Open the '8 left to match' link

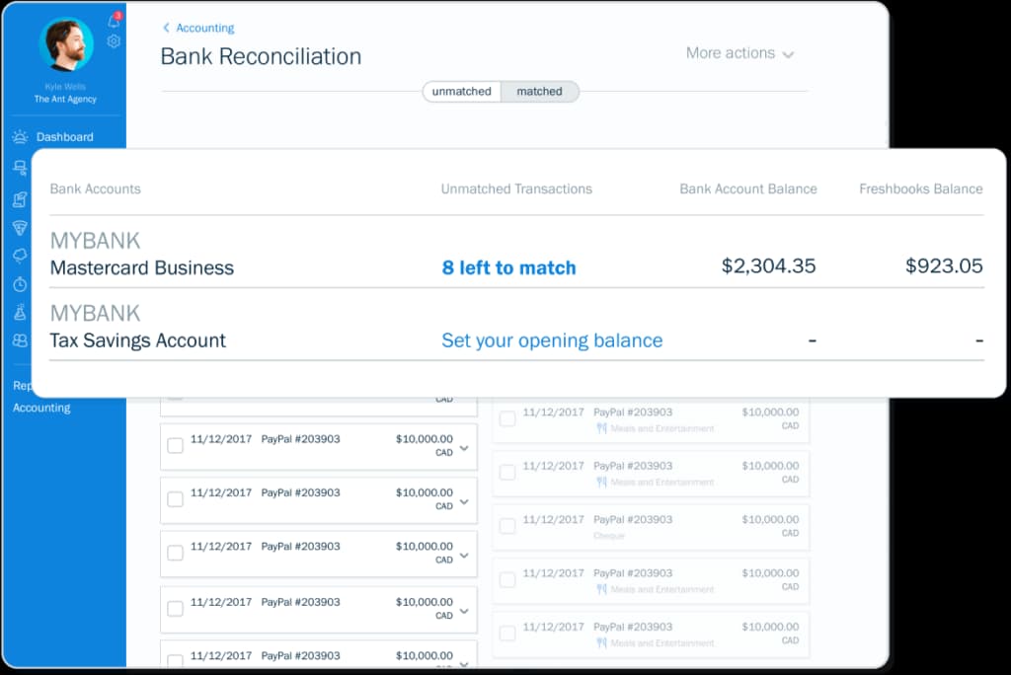pyautogui.click(x=508, y=267)
